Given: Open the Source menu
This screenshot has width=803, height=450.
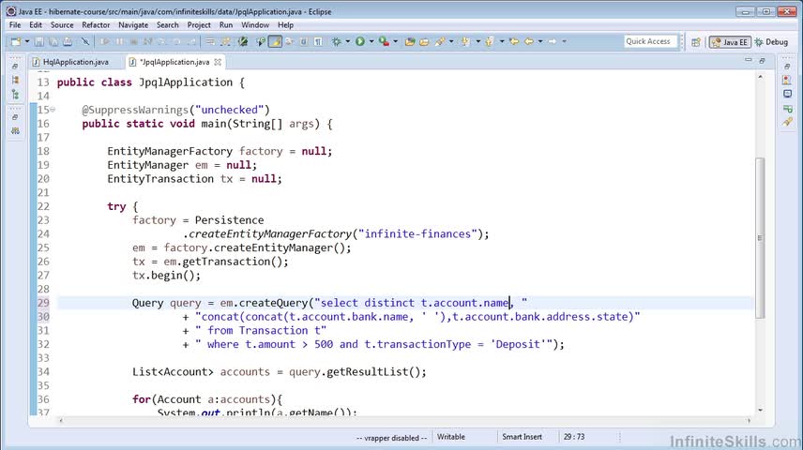Looking at the screenshot, I should (x=62, y=24).
